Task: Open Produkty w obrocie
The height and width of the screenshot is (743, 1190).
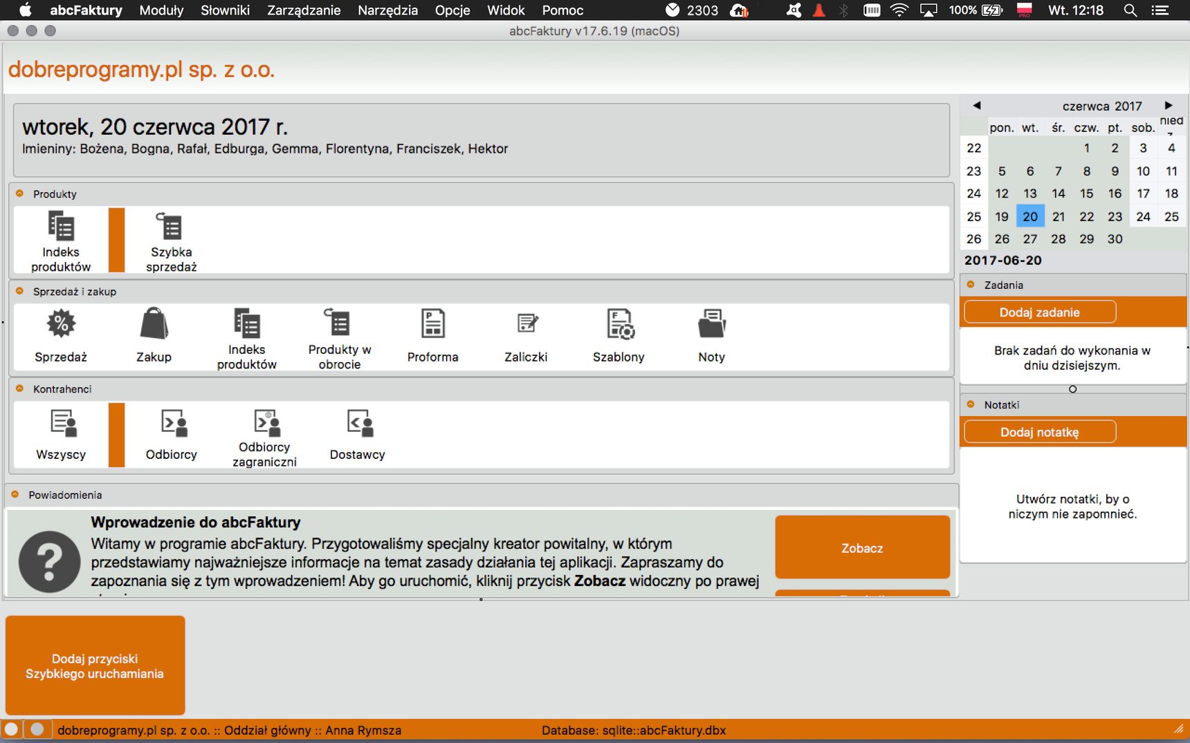Action: point(340,339)
